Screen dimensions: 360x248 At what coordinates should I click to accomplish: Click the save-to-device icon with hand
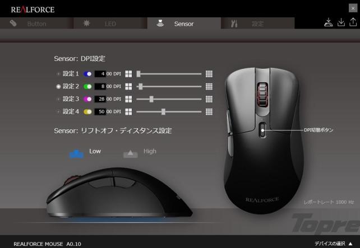328,22
